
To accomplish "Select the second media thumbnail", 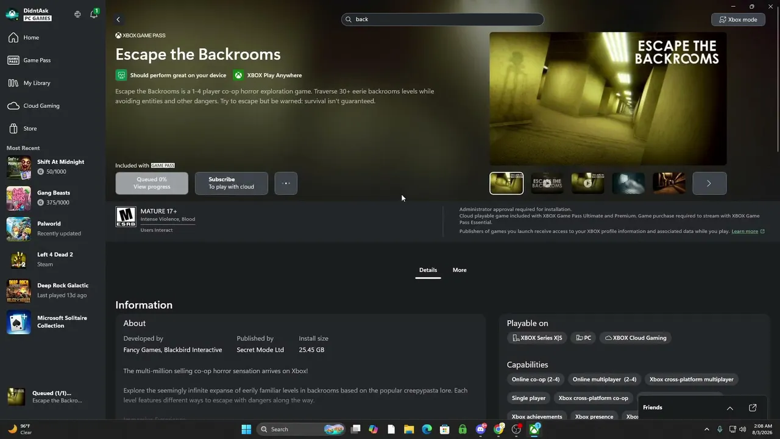I will pyautogui.click(x=547, y=183).
